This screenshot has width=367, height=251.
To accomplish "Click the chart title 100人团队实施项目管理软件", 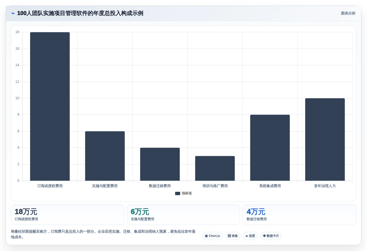I will (x=80, y=13).
